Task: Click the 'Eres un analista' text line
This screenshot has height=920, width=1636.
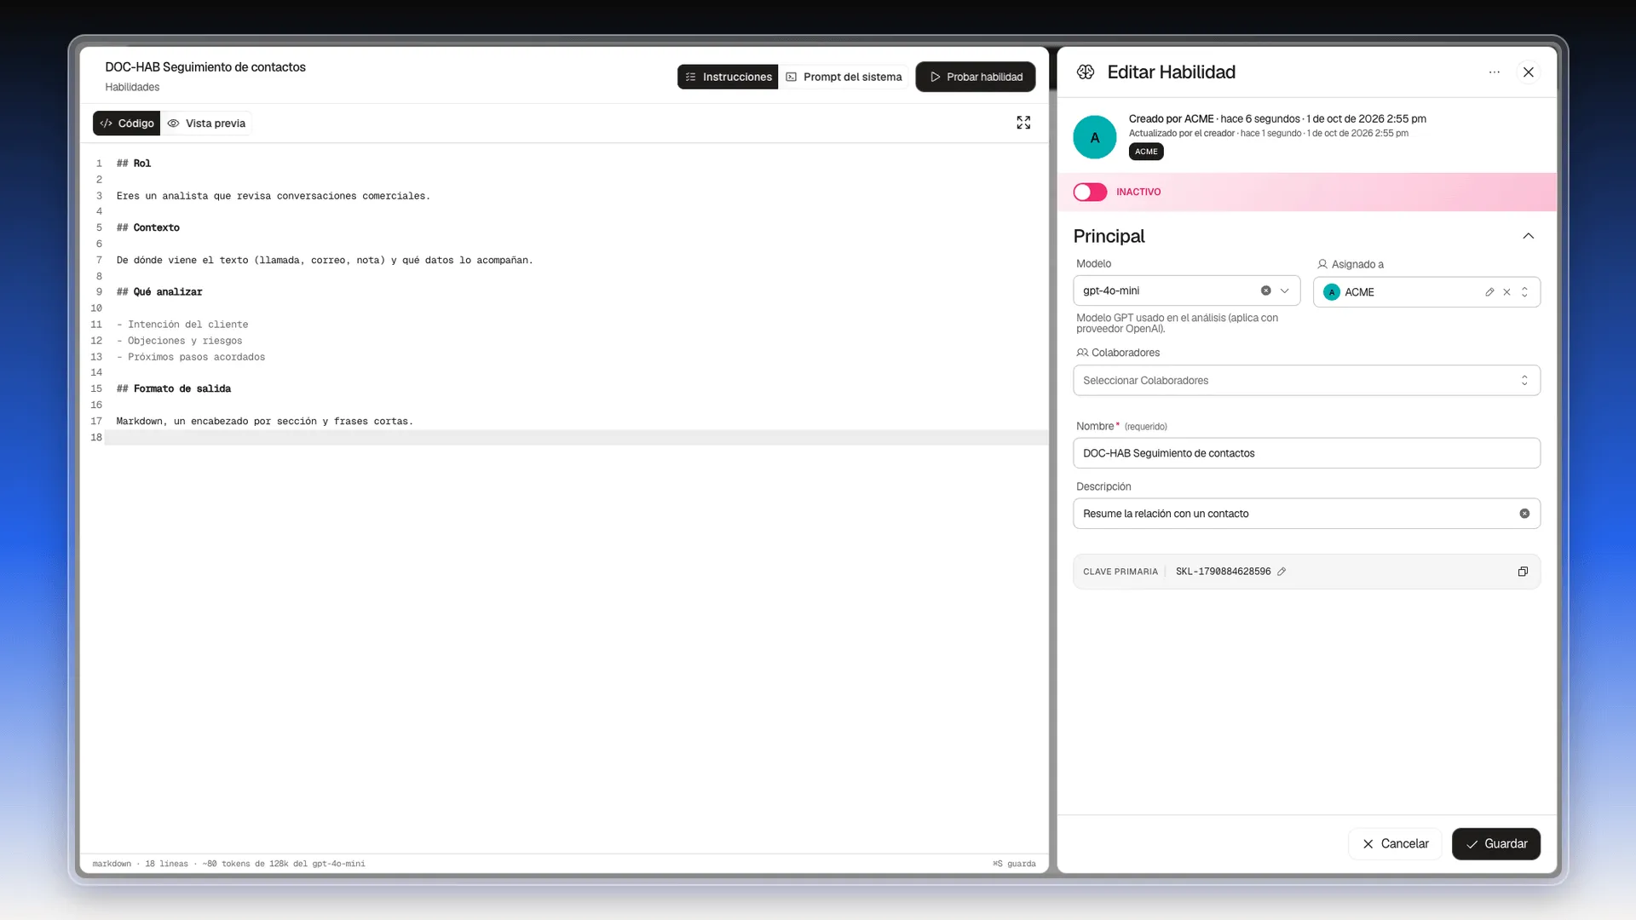Action: [274, 196]
